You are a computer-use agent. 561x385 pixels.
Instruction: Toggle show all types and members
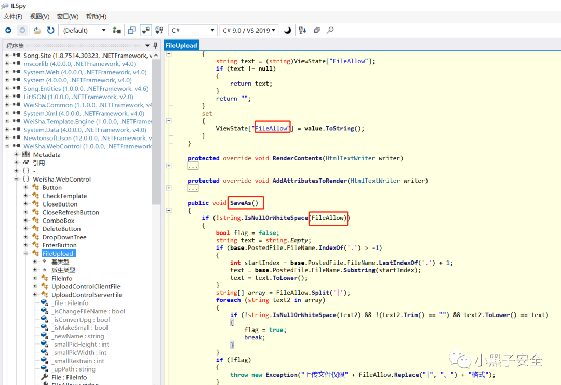(x=159, y=31)
